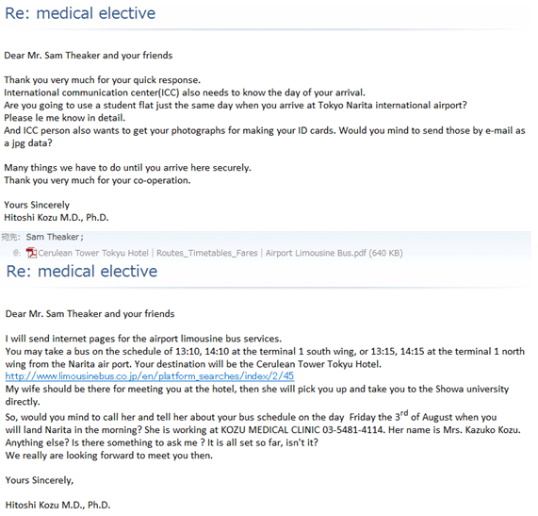
Task: Click the line mentioning International communication center(ICC)
Action: [x=185, y=92]
